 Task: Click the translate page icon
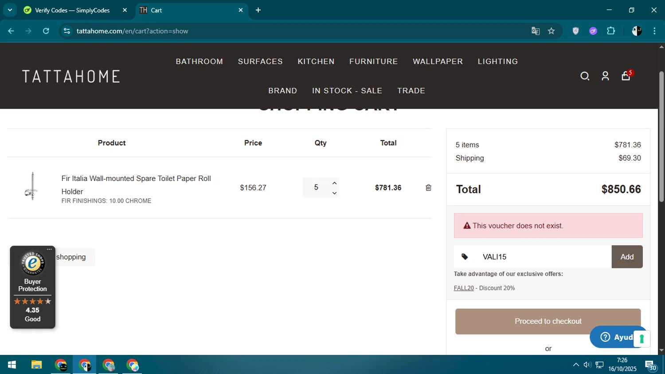coord(536,31)
